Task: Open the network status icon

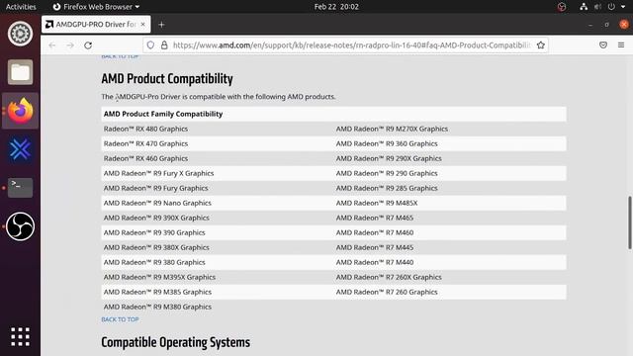Action: point(584,7)
